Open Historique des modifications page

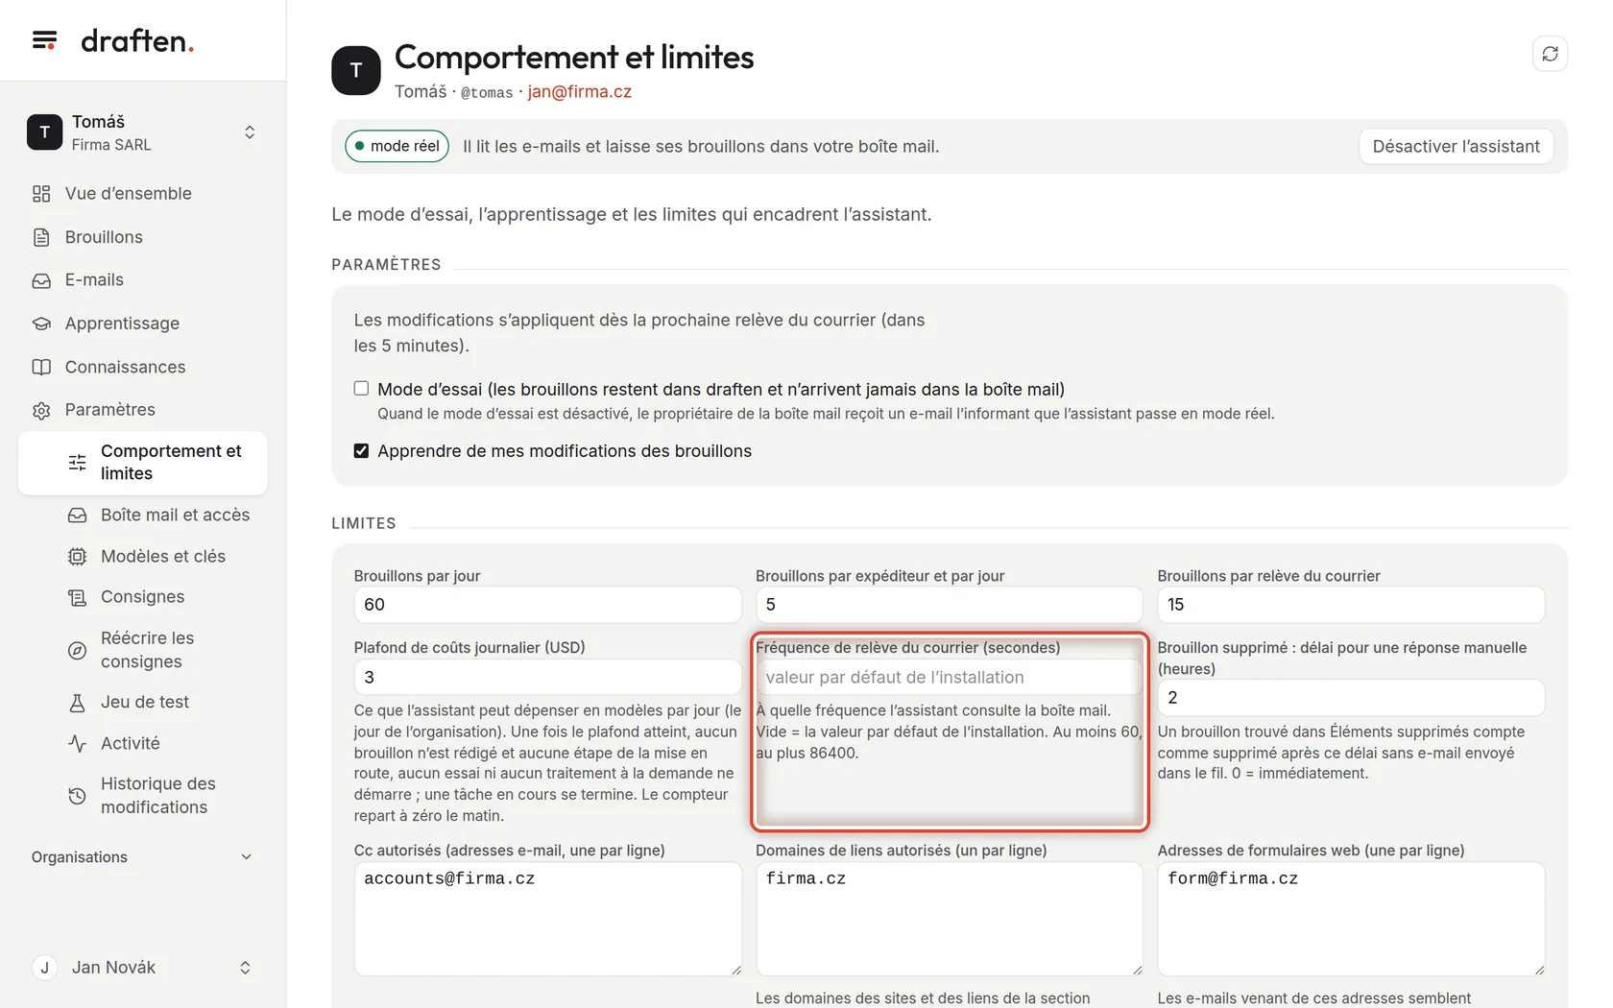coord(159,796)
